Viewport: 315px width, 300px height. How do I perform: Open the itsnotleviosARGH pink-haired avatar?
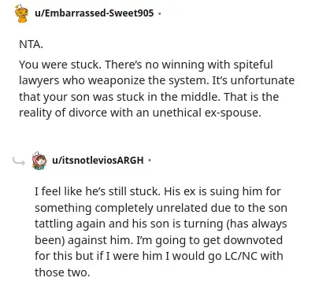pyautogui.click(x=39, y=160)
